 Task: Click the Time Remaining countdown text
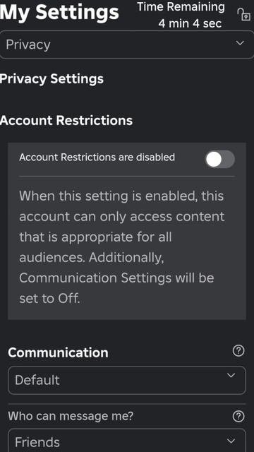pos(181,15)
